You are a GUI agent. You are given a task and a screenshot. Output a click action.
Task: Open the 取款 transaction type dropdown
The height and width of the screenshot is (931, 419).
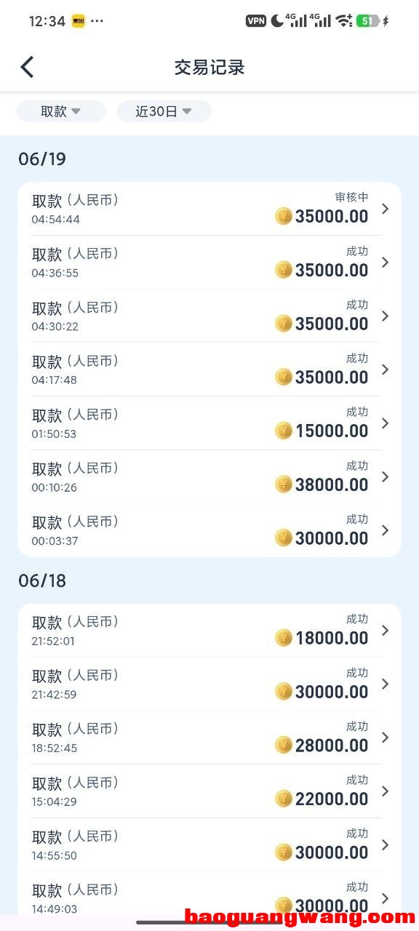coord(61,111)
